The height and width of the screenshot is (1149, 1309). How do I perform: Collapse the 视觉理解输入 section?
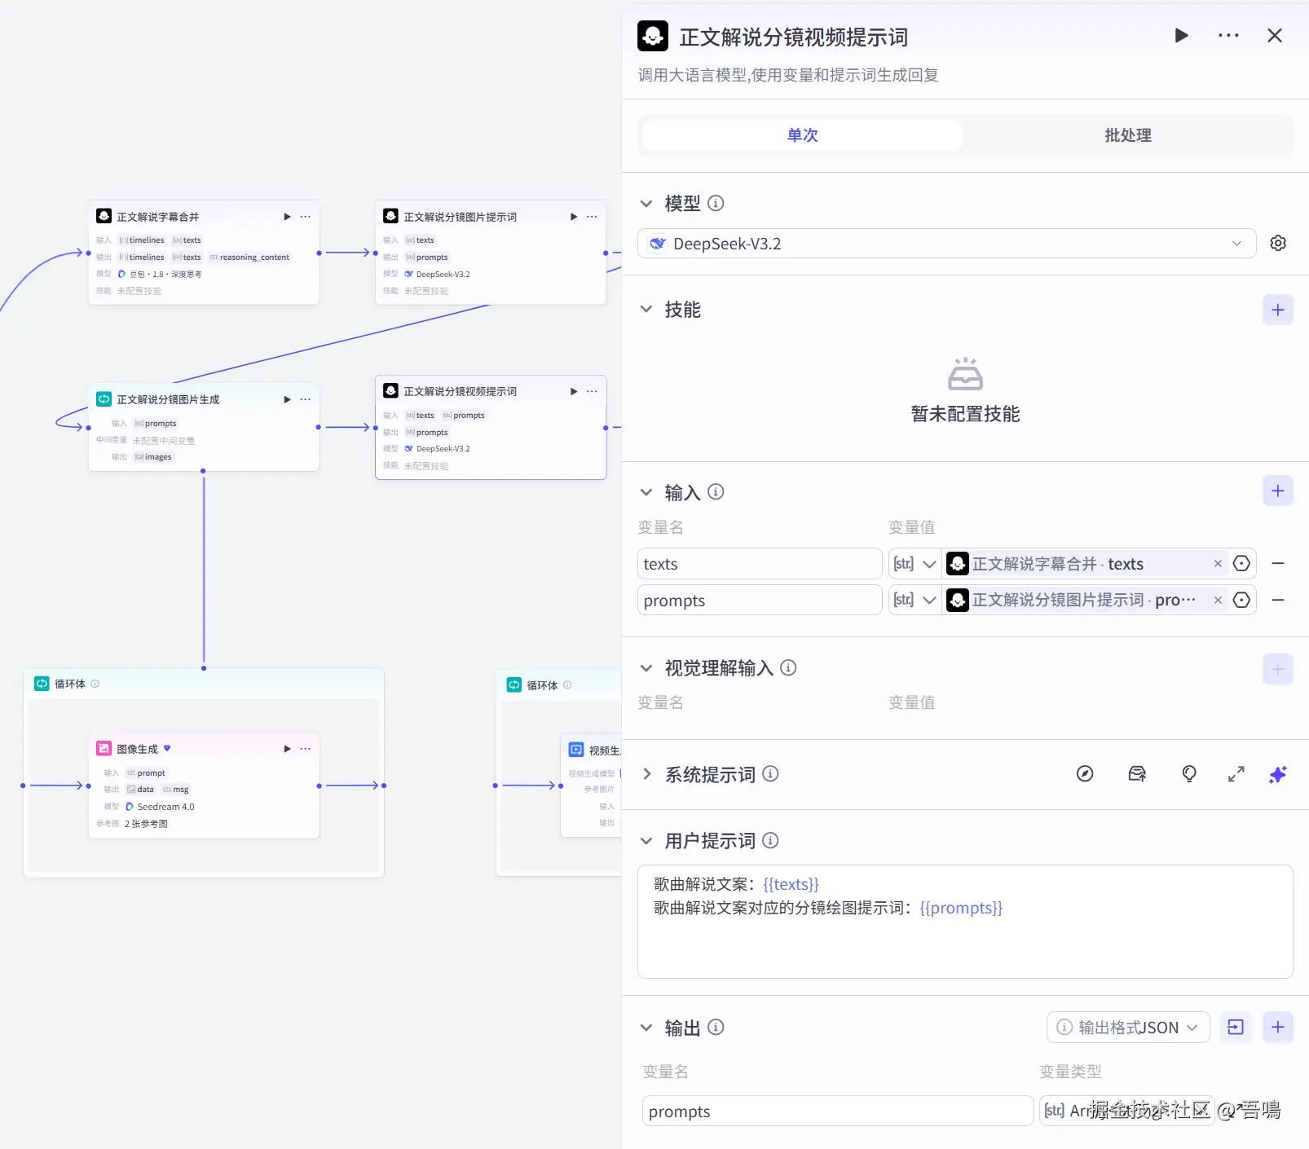click(x=646, y=668)
